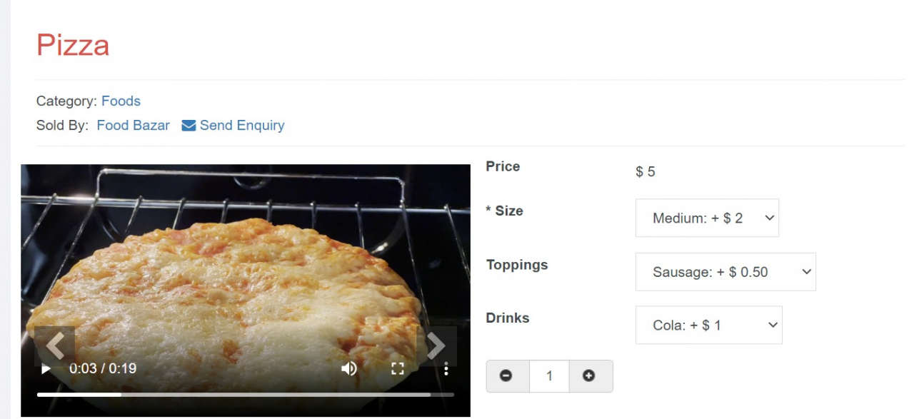Open the Foods category link
This screenshot has height=419, width=914.
click(121, 101)
